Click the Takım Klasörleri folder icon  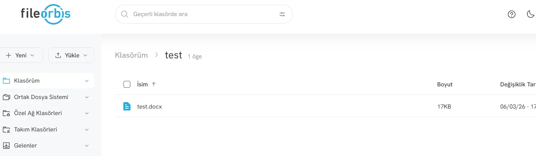point(6,130)
